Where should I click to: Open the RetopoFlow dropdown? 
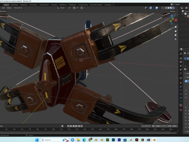point(19,8)
